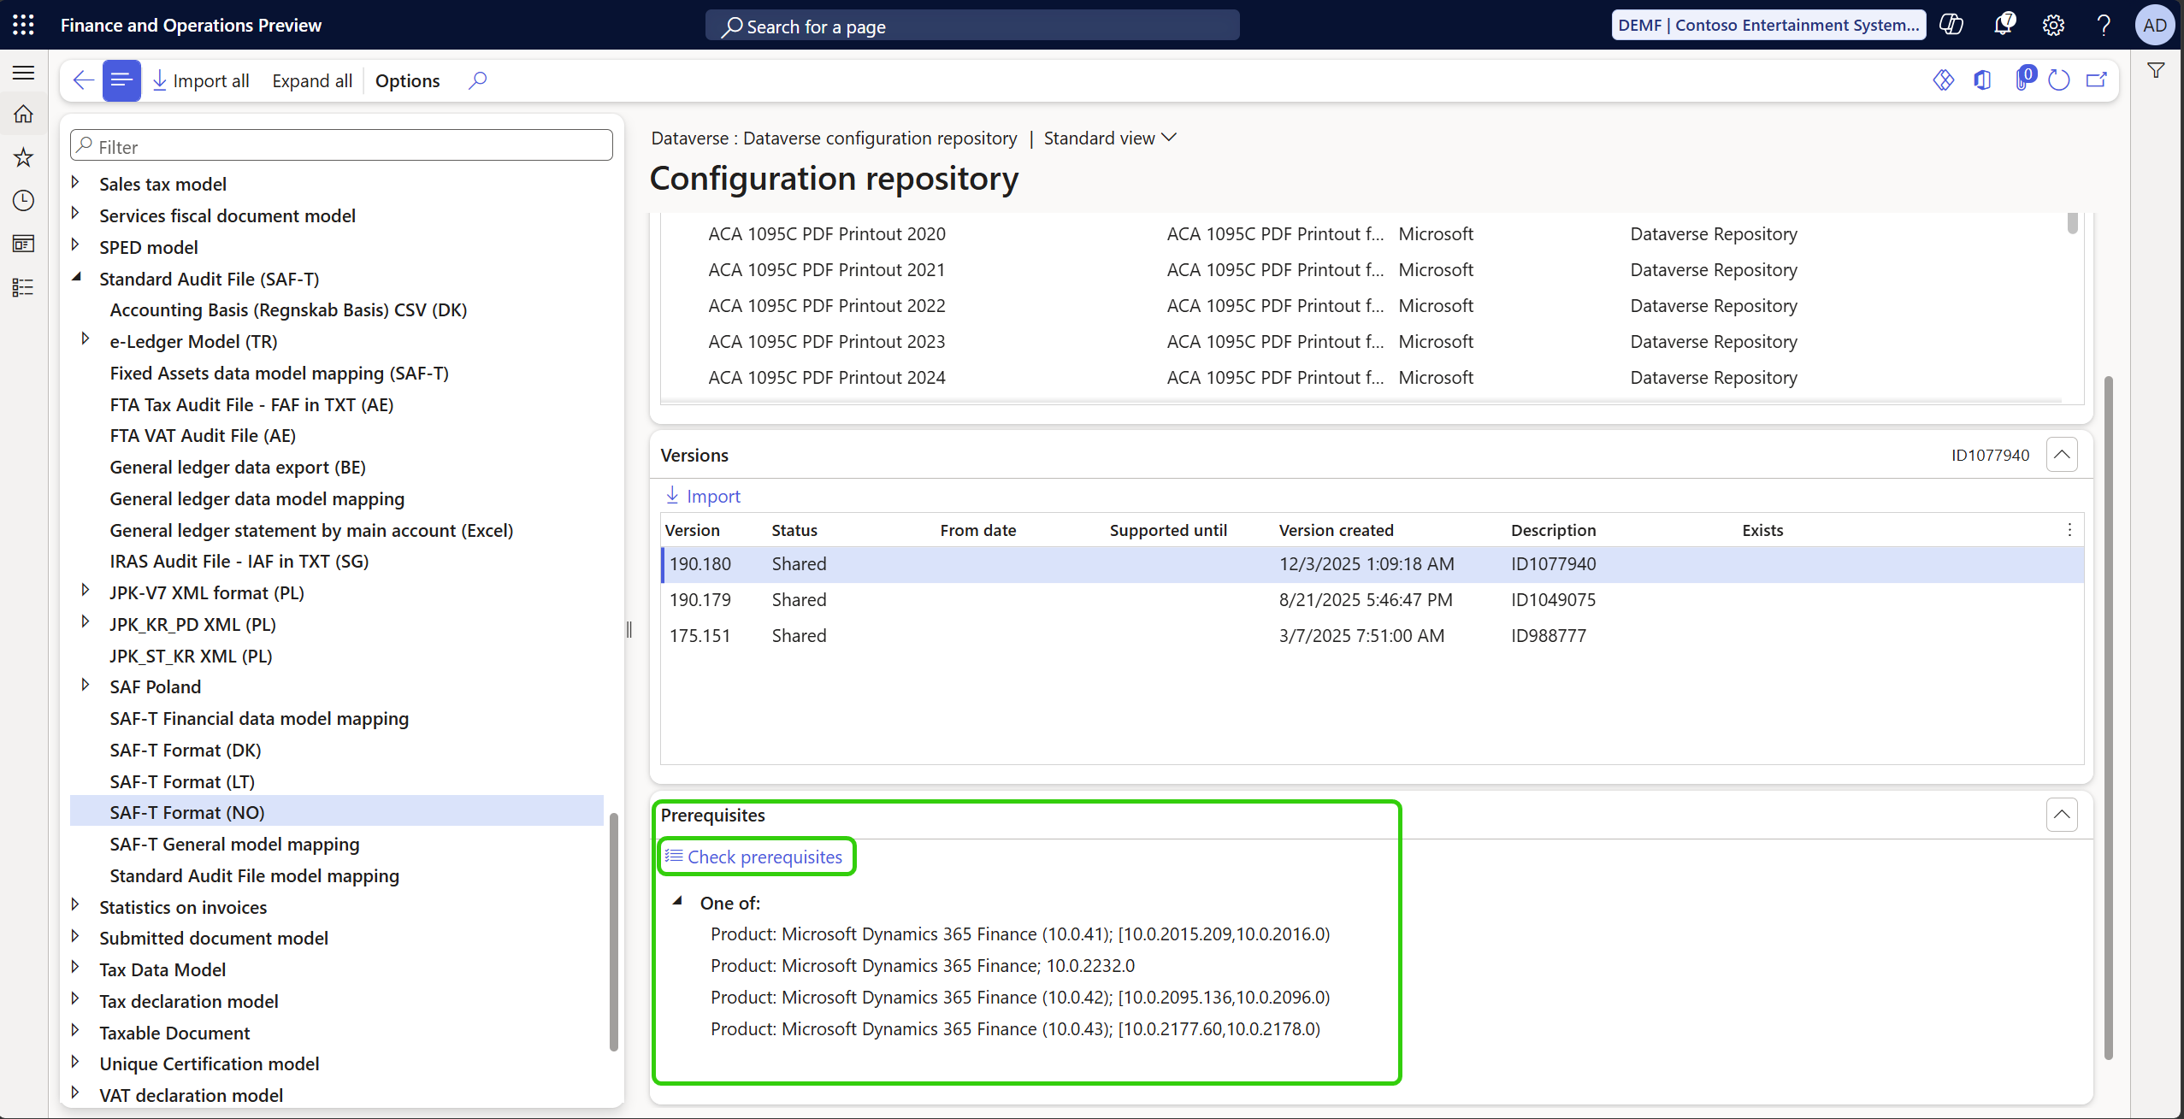Click Expand all in action pane

tap(312, 80)
